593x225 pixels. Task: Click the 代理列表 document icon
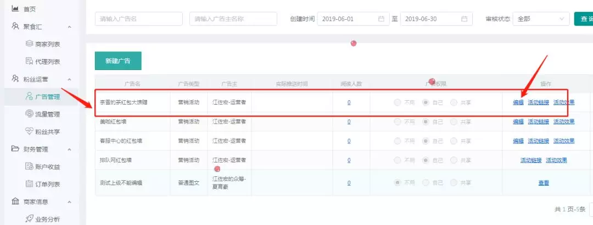(x=30, y=61)
